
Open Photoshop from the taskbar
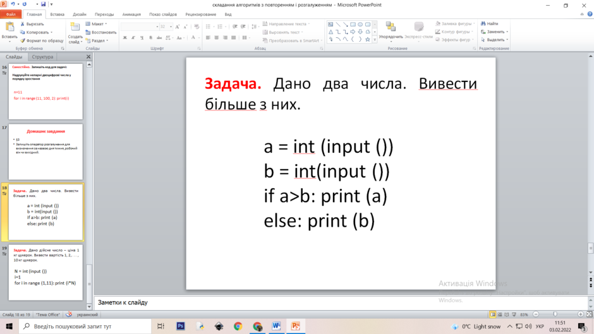pyautogui.click(x=181, y=326)
